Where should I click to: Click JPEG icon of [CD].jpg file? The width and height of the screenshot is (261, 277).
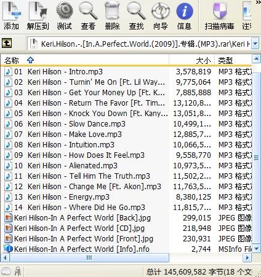[x=8, y=228]
